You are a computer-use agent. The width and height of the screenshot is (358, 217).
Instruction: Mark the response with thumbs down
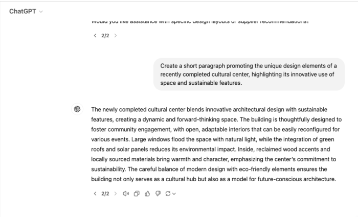[x=158, y=194]
